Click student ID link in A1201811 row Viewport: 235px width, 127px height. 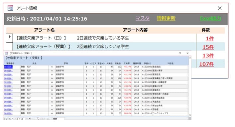click(8, 102)
